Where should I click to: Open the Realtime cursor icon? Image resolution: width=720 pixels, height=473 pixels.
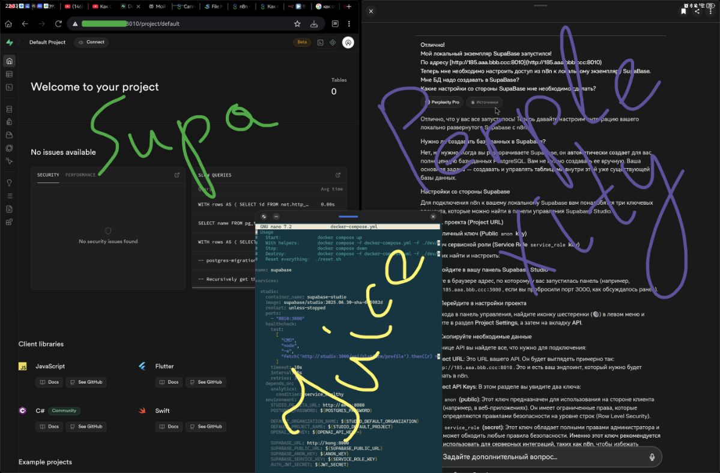9,161
